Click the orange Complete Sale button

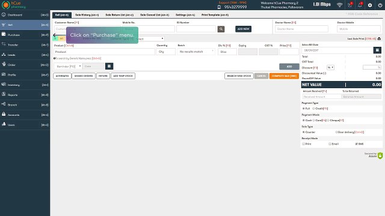click(x=284, y=76)
